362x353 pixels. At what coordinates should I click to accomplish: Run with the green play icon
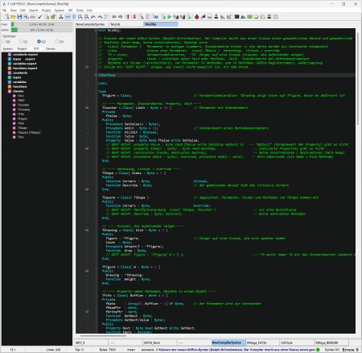(x=170, y=17)
